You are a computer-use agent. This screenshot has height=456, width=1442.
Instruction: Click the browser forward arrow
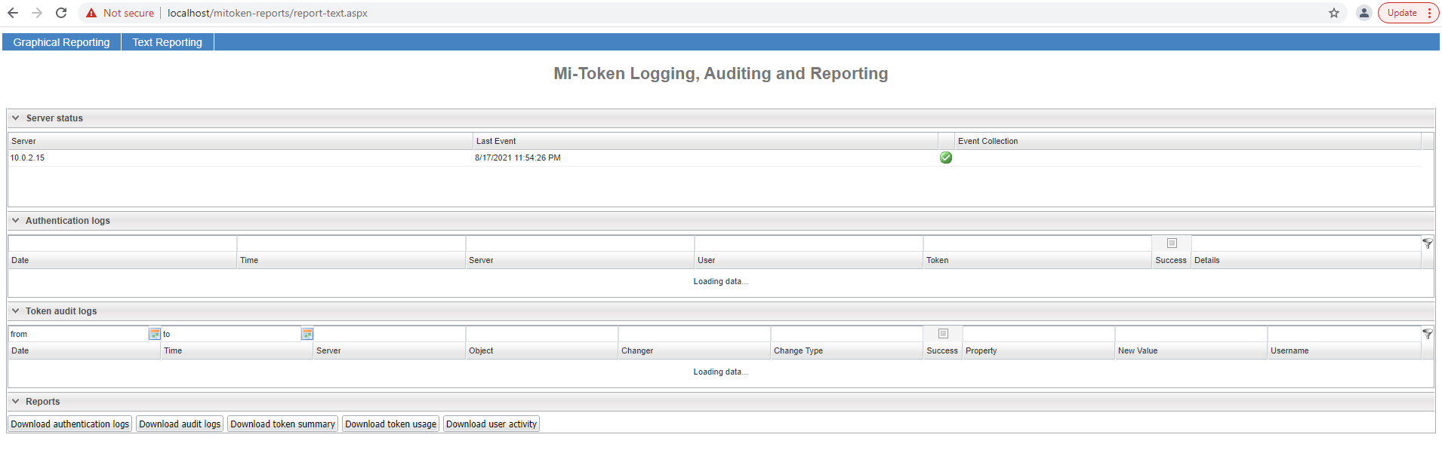(x=37, y=13)
